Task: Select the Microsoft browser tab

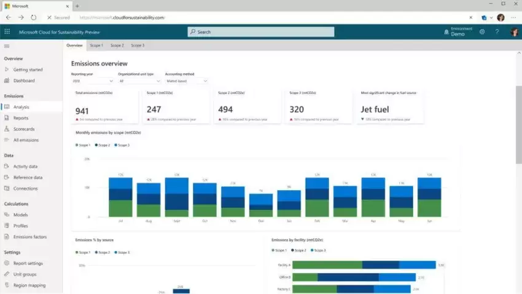Action: (x=36, y=6)
